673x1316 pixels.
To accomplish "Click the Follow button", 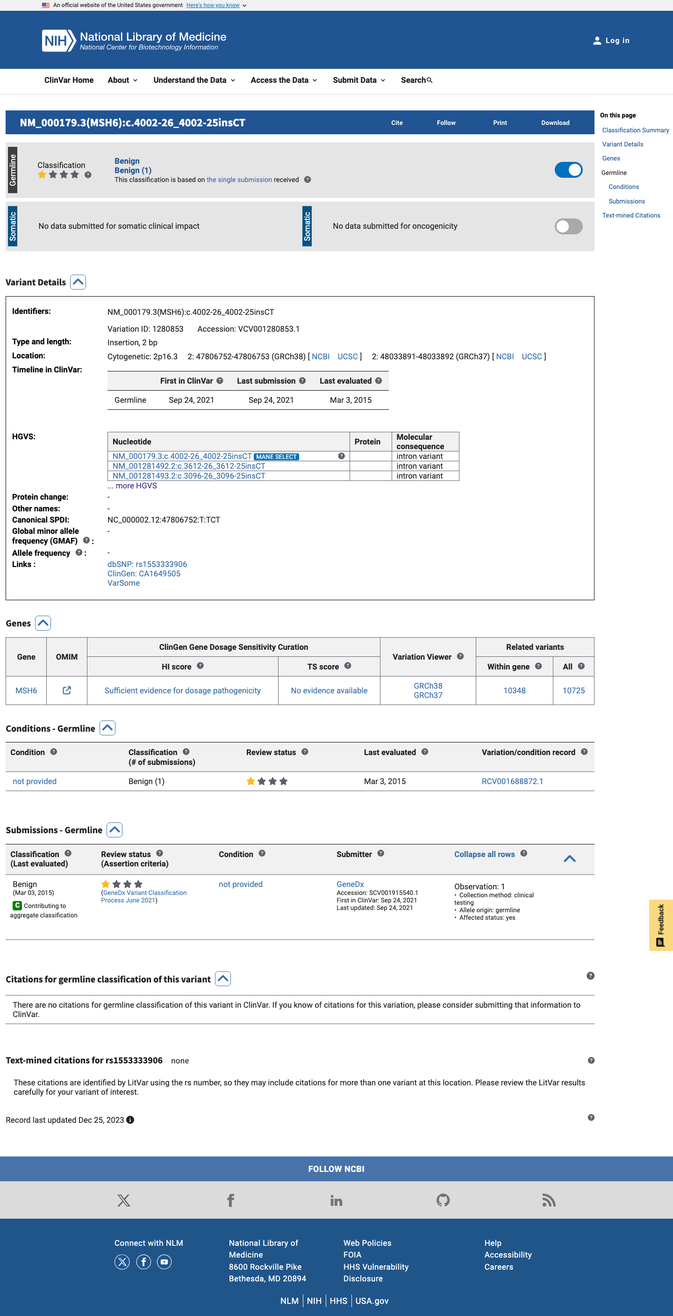I will (446, 123).
